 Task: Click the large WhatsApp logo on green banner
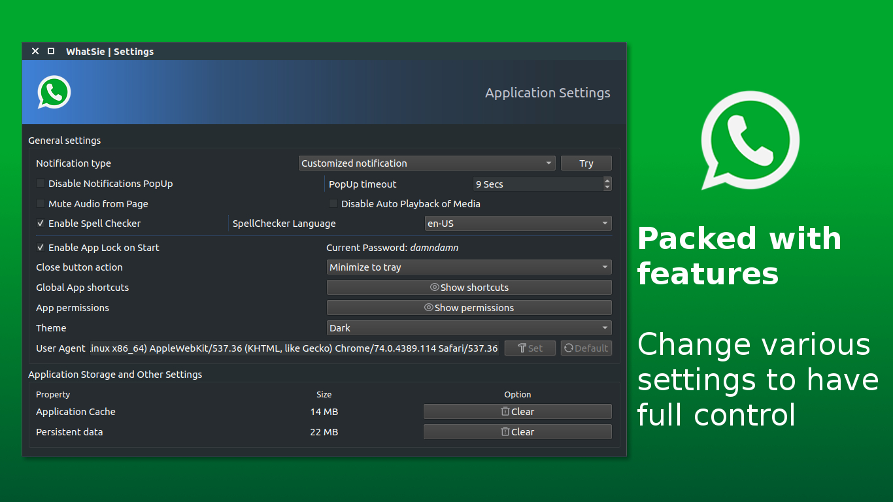pos(750,141)
